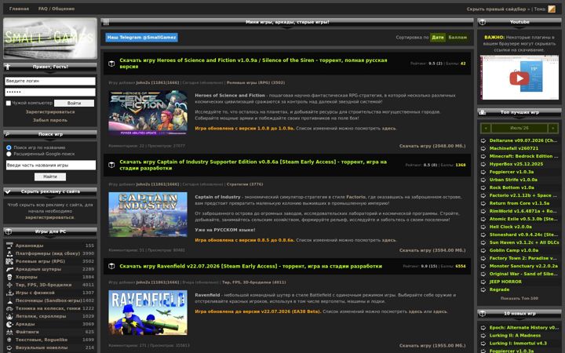Viewport: 565px width, 353px height.
Task: Open the Aircraft scrollers category
Action: coord(41,316)
